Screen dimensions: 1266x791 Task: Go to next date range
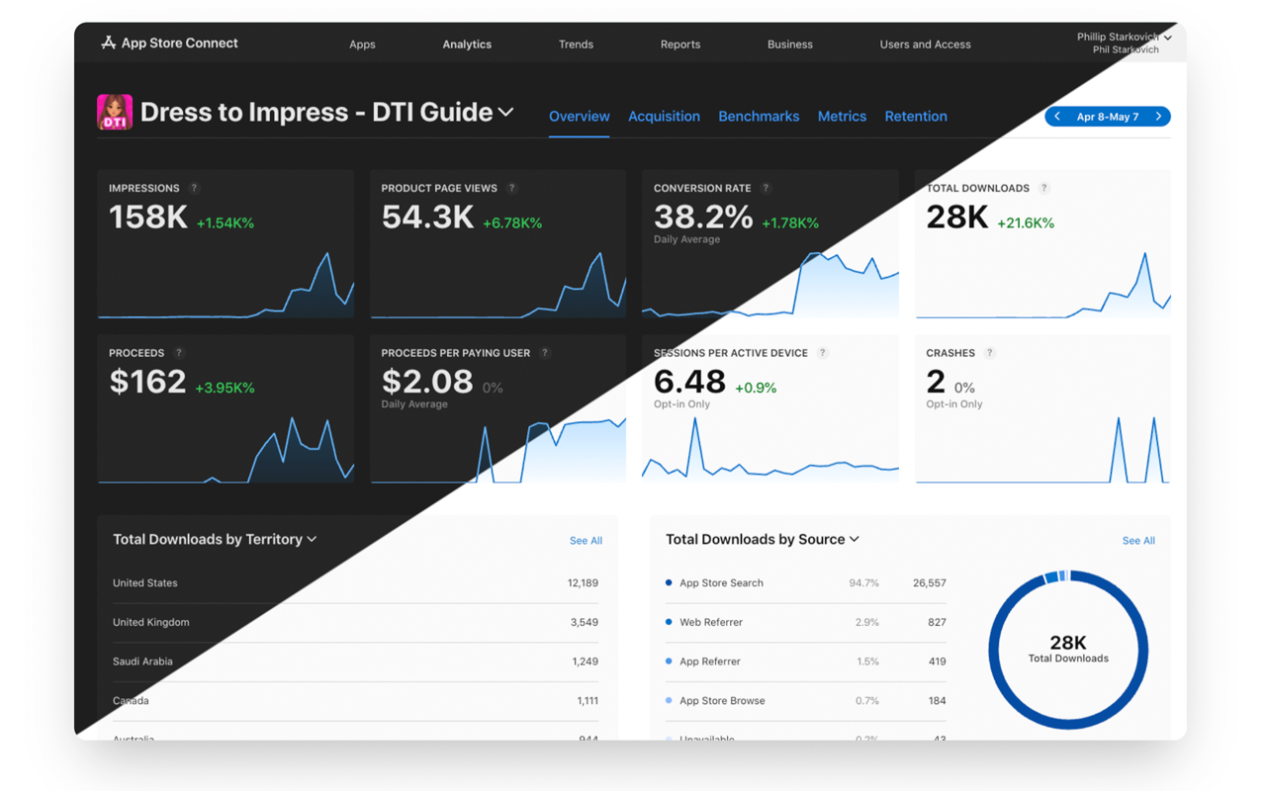click(x=1159, y=117)
